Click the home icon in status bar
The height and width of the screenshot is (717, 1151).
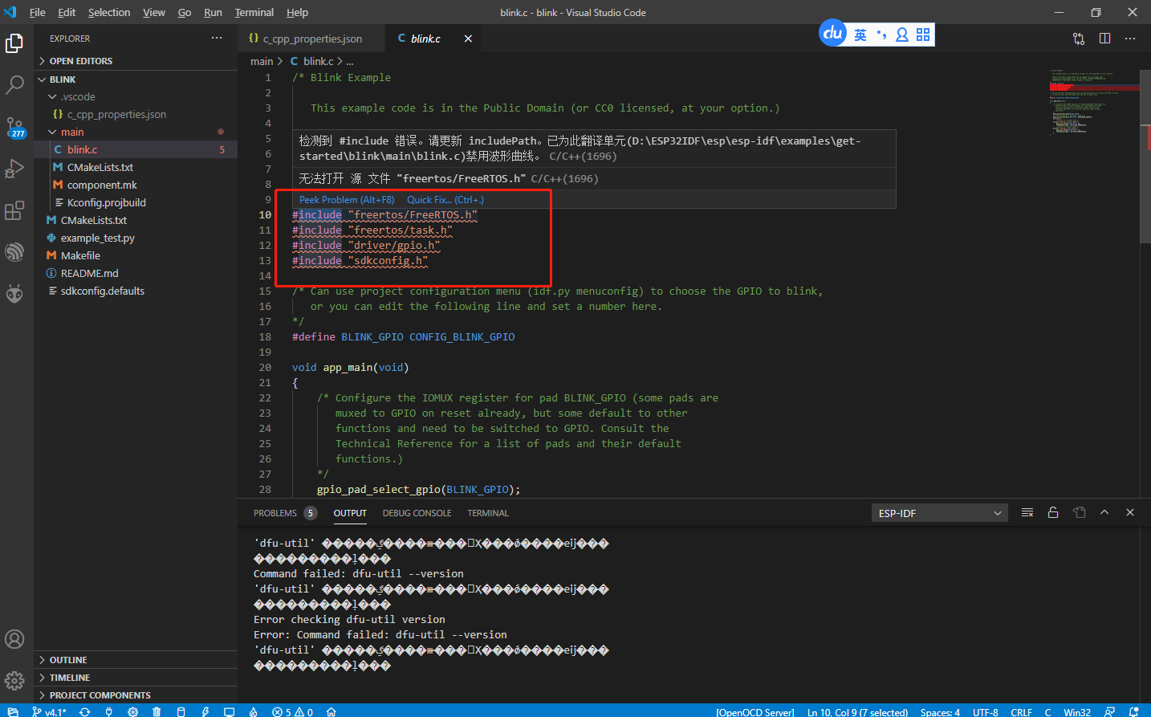tap(331, 711)
